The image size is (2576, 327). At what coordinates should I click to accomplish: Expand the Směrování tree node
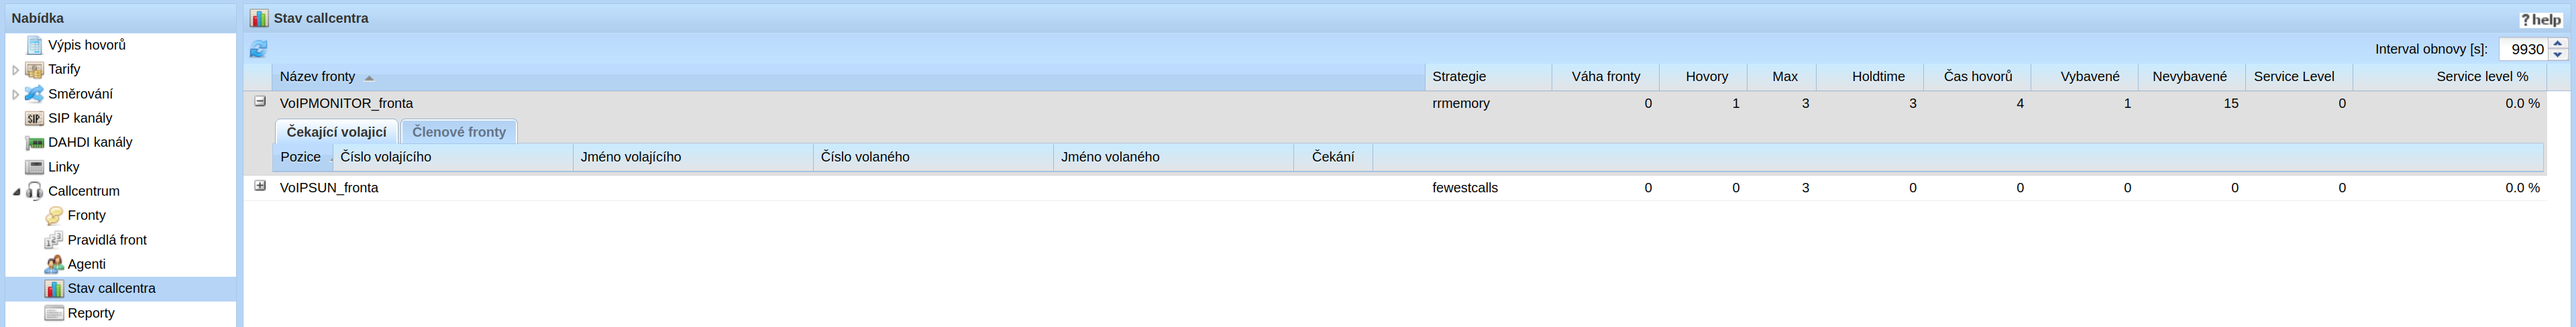coord(15,94)
